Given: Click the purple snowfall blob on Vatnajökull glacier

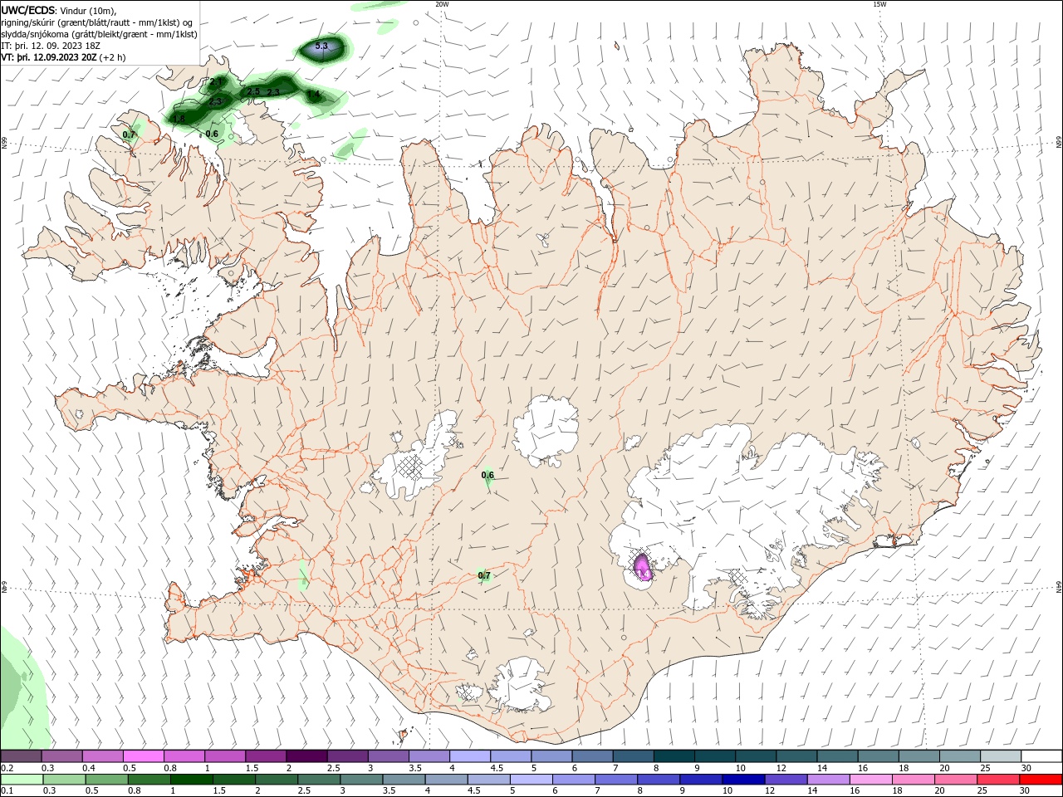Looking at the screenshot, I should 642,568.
